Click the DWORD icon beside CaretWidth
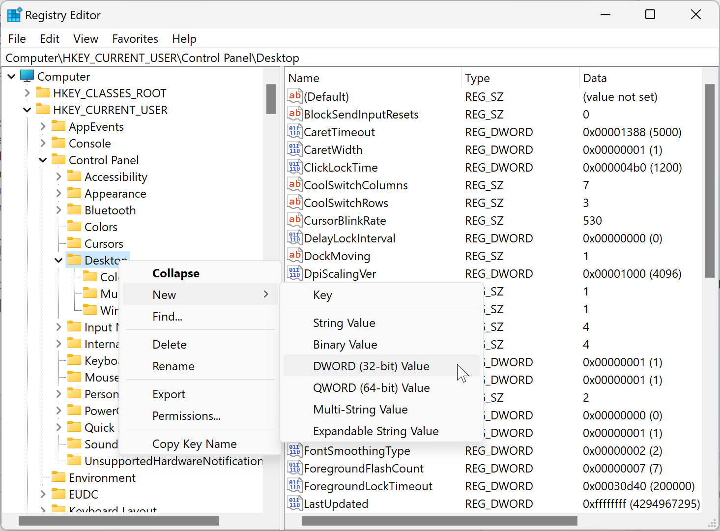This screenshot has height=531, width=720. (294, 149)
